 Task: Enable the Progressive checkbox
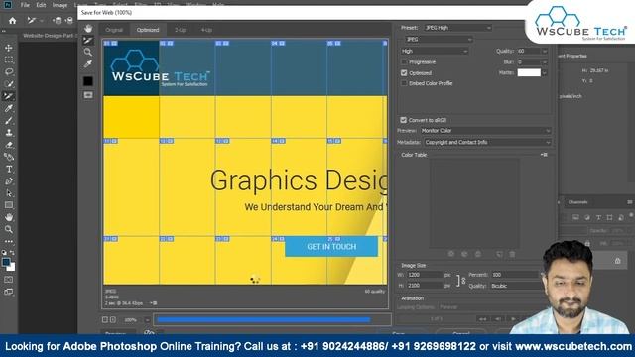point(404,61)
